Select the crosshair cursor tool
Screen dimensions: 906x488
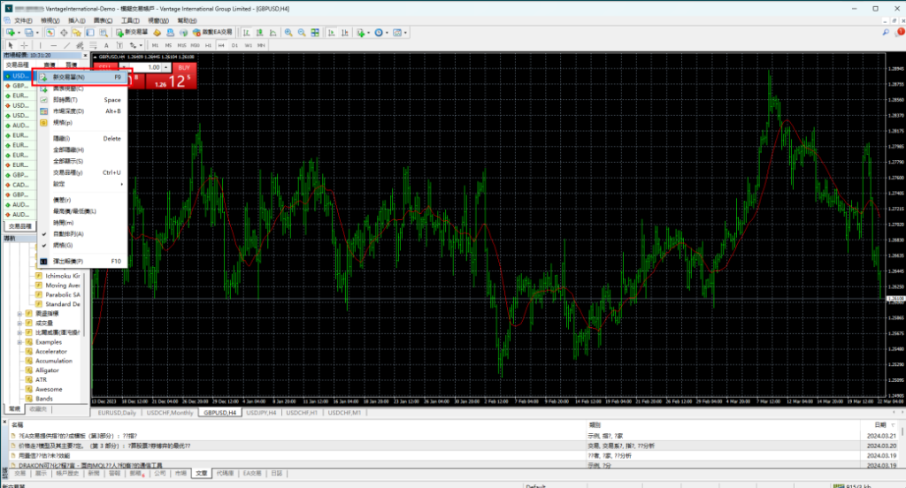[24, 44]
